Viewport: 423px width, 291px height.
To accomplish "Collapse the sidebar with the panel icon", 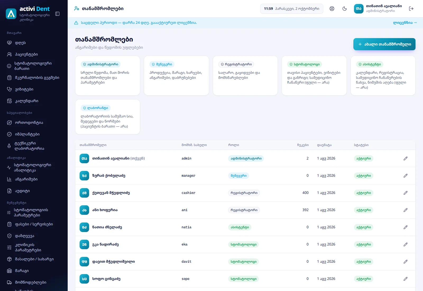I will click(57, 14).
